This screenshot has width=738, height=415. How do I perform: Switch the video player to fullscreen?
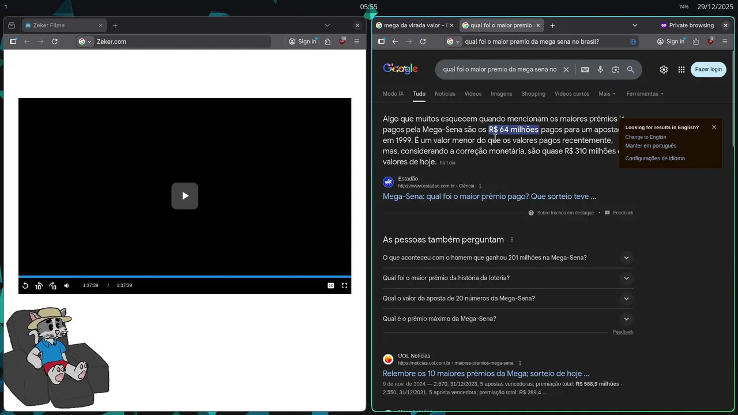click(x=345, y=285)
